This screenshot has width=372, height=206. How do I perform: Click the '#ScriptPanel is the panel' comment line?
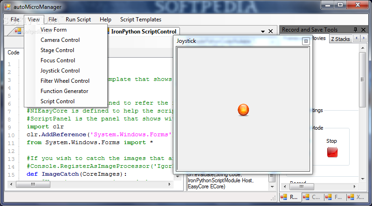100,119
